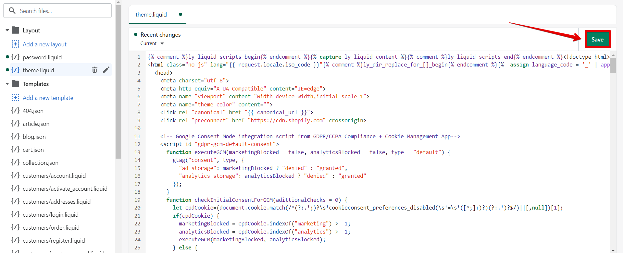624x253 pixels.
Task: Click the search magnifier icon
Action: tap(12, 11)
